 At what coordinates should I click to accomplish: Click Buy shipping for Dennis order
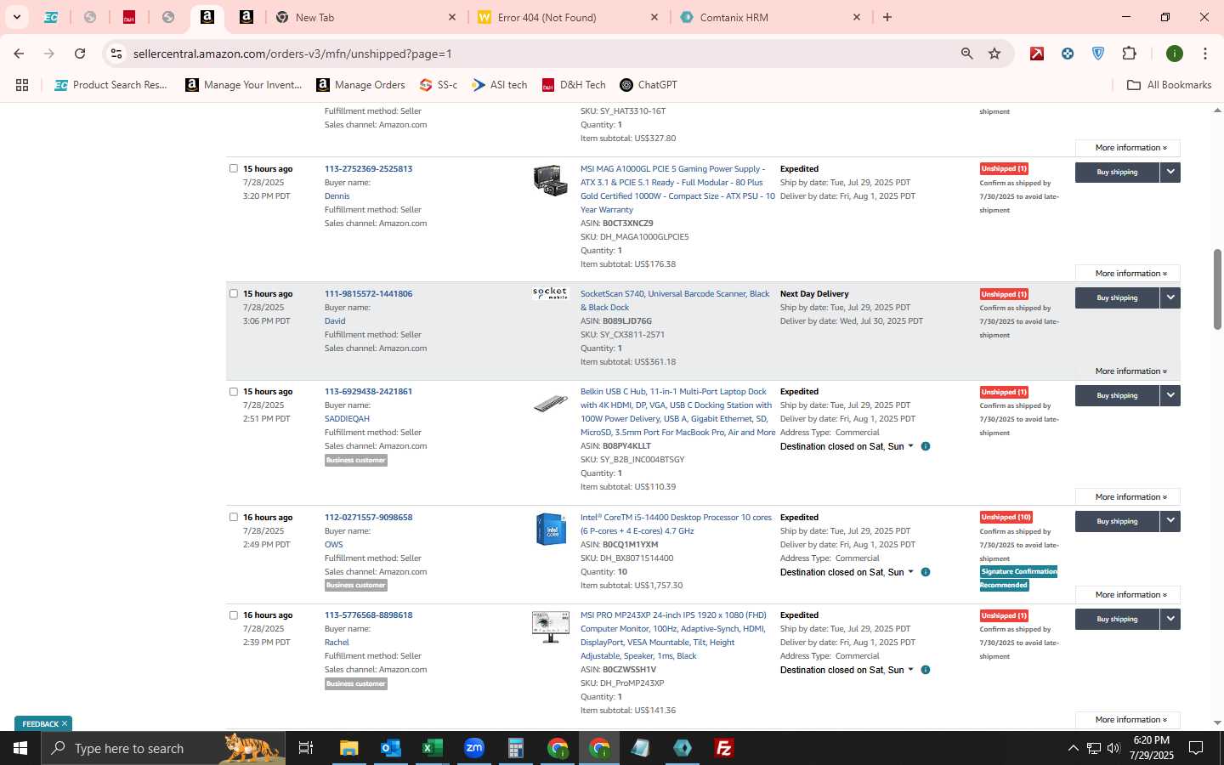pyautogui.click(x=1117, y=172)
